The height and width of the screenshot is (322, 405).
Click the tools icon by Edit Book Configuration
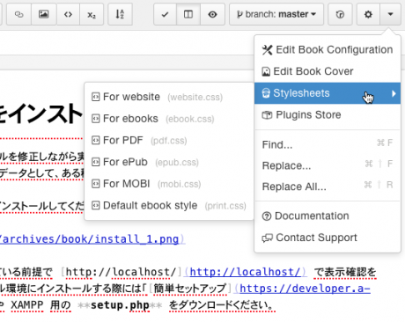pos(267,50)
